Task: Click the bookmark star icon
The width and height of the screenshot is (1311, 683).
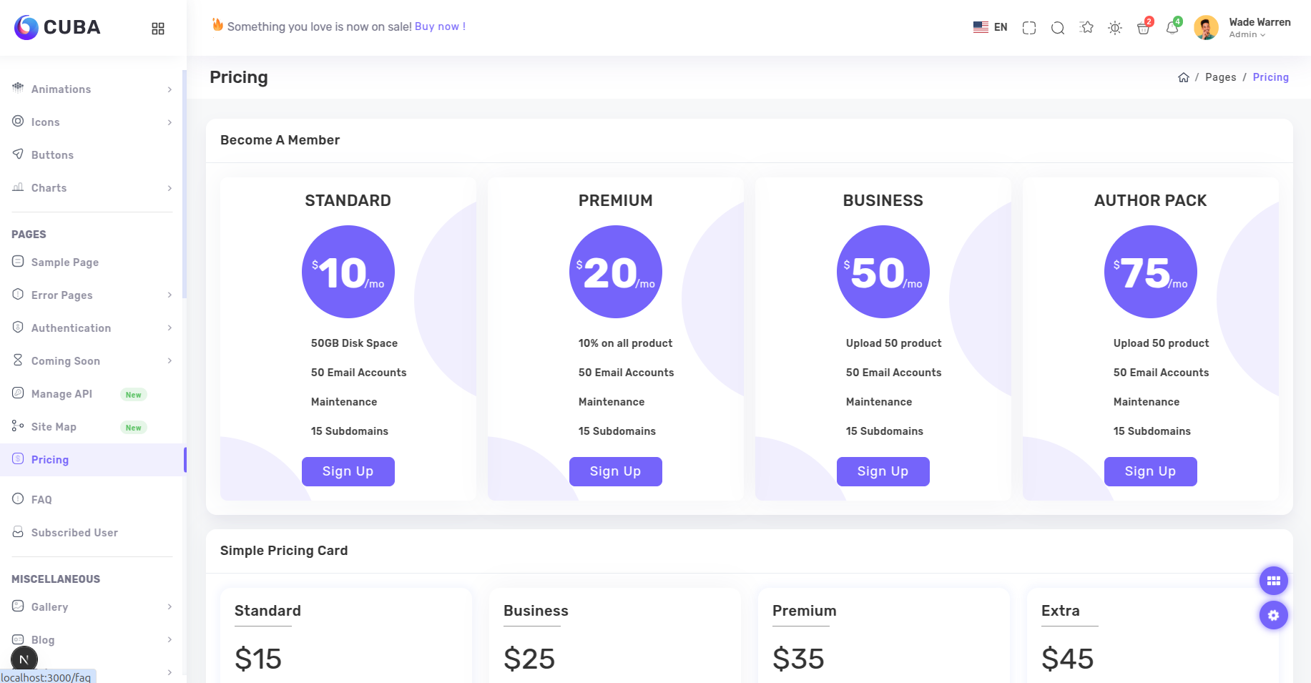Action: click(x=1087, y=27)
